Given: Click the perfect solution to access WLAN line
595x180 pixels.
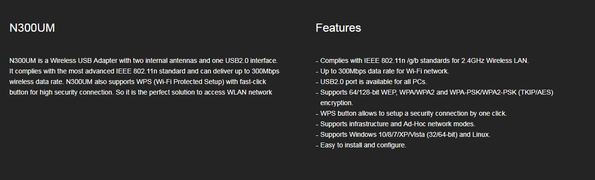Looking at the screenshot, I should point(141,92).
